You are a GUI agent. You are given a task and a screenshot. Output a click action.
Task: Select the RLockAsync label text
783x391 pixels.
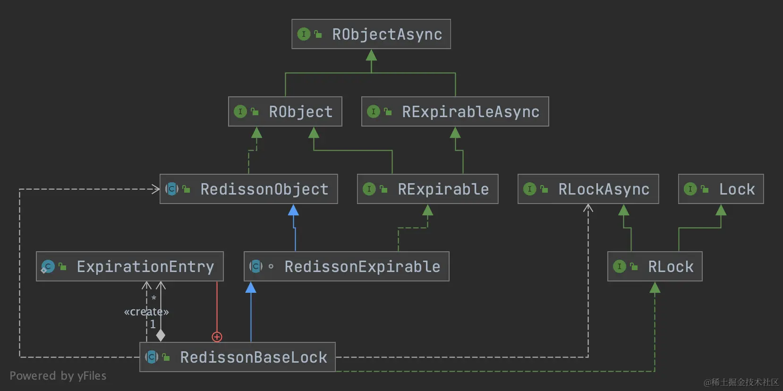pyautogui.click(x=604, y=189)
